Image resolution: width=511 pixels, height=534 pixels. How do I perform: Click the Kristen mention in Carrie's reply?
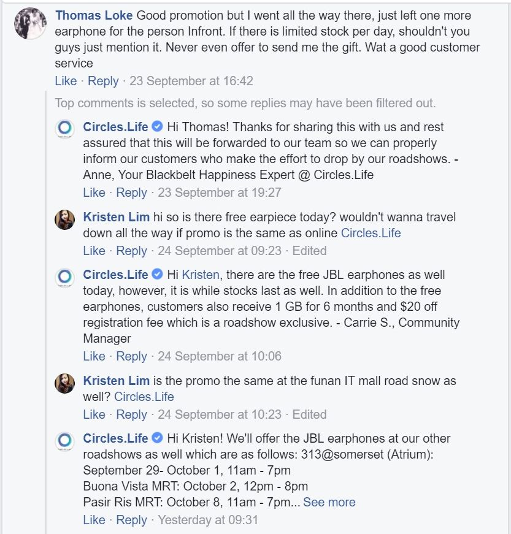(x=201, y=275)
